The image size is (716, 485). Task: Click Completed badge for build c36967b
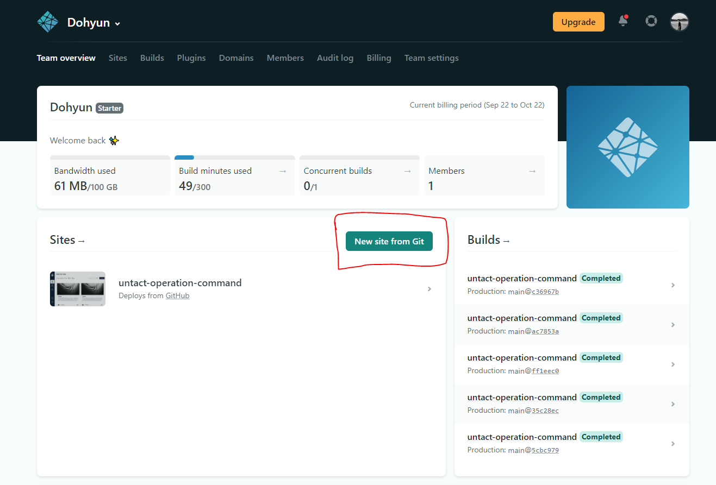(601, 278)
